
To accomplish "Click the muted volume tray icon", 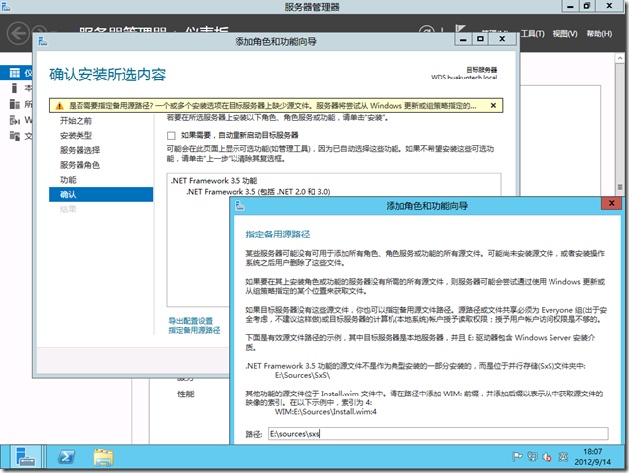I will (x=547, y=457).
